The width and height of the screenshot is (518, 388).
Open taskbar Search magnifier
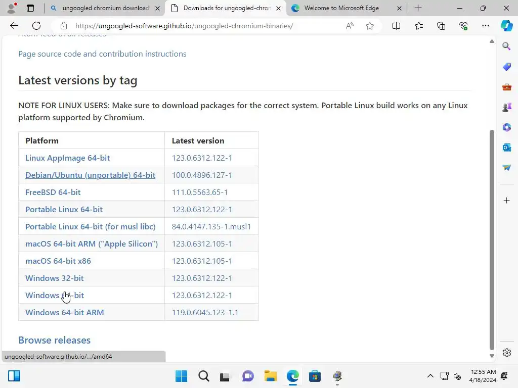pyautogui.click(x=203, y=376)
